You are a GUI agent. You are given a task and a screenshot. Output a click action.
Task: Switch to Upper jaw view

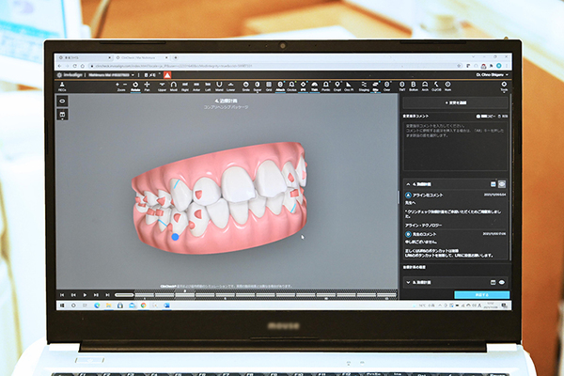click(x=161, y=85)
